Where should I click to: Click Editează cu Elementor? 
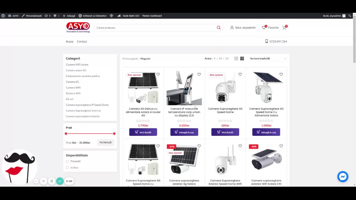[93, 16]
